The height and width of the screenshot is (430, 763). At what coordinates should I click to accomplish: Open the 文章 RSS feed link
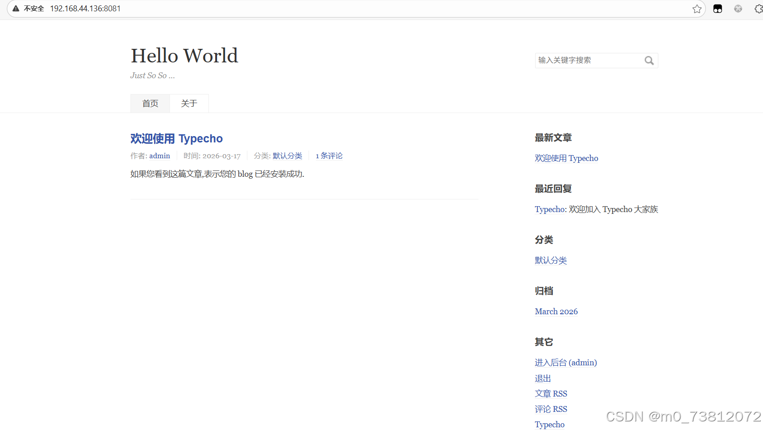click(x=551, y=394)
